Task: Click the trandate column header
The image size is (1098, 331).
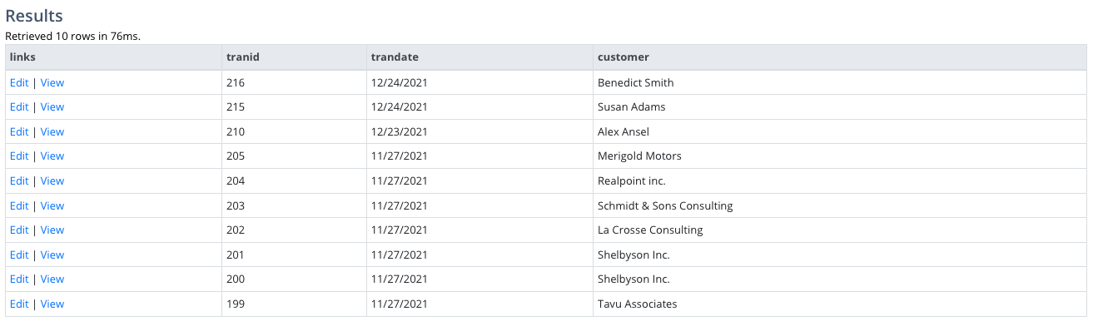Action: [479, 57]
